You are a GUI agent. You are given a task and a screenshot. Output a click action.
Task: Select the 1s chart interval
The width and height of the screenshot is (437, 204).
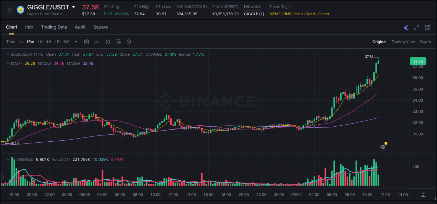[x=21, y=42]
